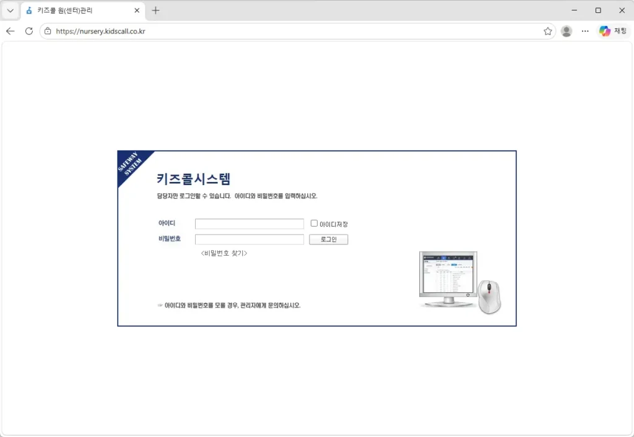Click the back navigation arrow
This screenshot has width=634, height=437.
(x=10, y=30)
